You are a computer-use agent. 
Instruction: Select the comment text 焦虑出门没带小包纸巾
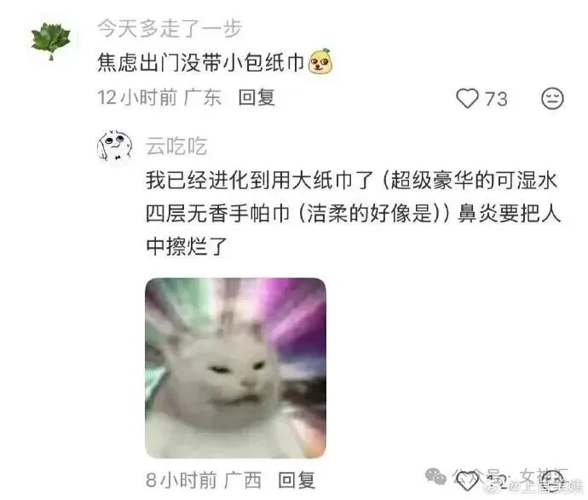point(200,62)
